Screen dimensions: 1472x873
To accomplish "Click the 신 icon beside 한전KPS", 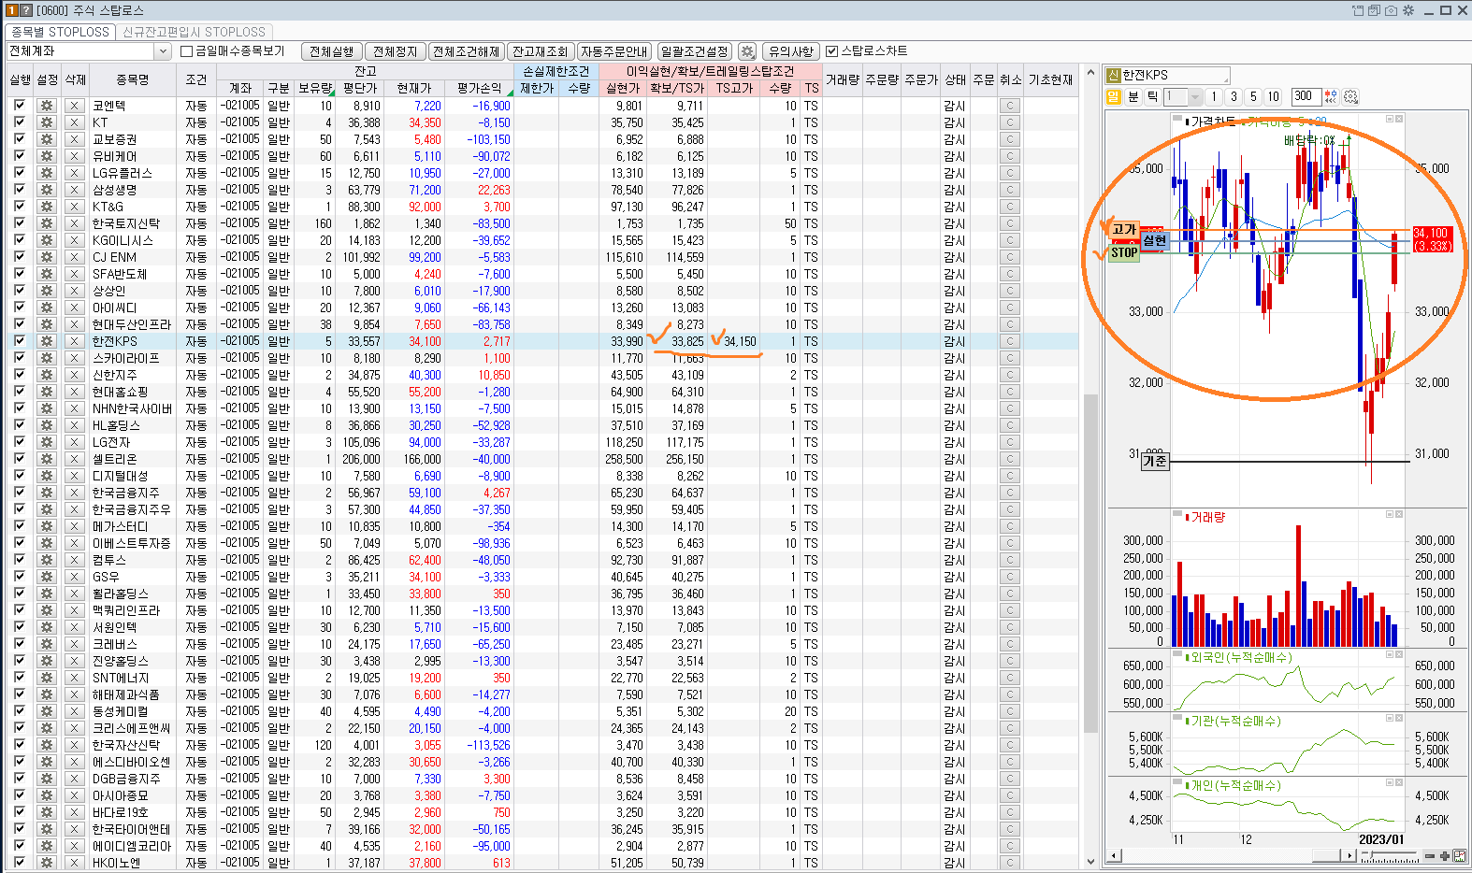I will [x=1113, y=75].
